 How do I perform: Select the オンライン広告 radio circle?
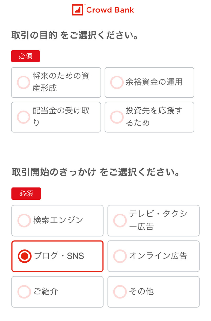pos(120,256)
